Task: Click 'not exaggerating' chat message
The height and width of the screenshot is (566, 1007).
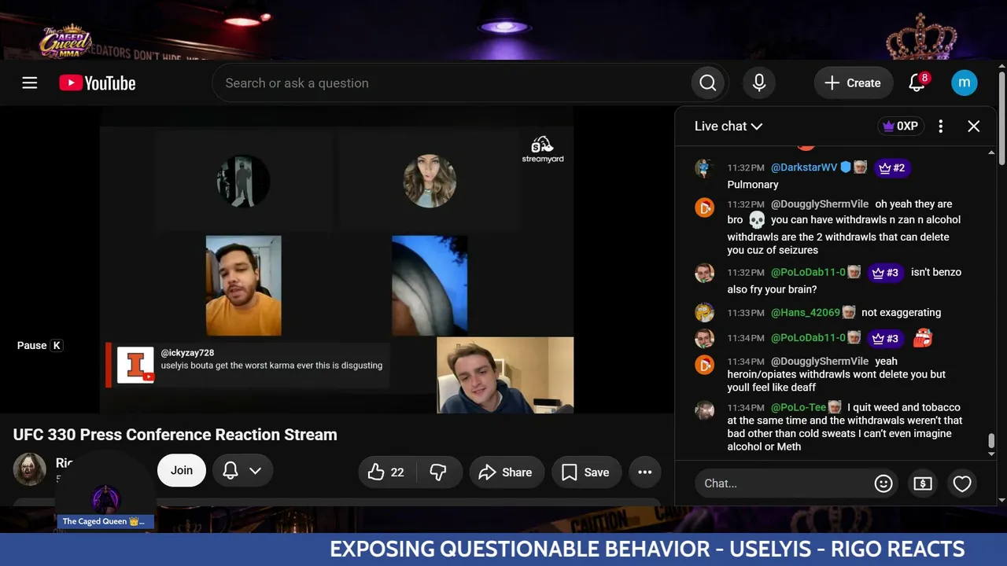Action: (x=901, y=312)
